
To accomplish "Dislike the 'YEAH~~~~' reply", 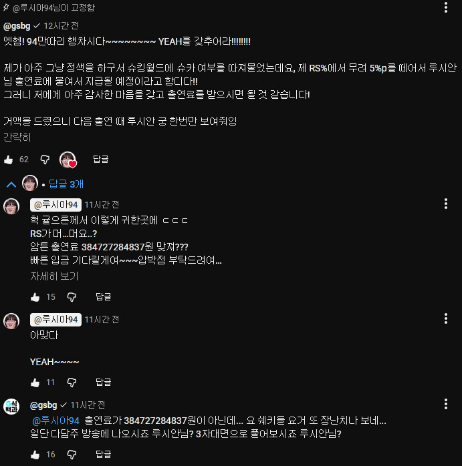I will point(72,382).
